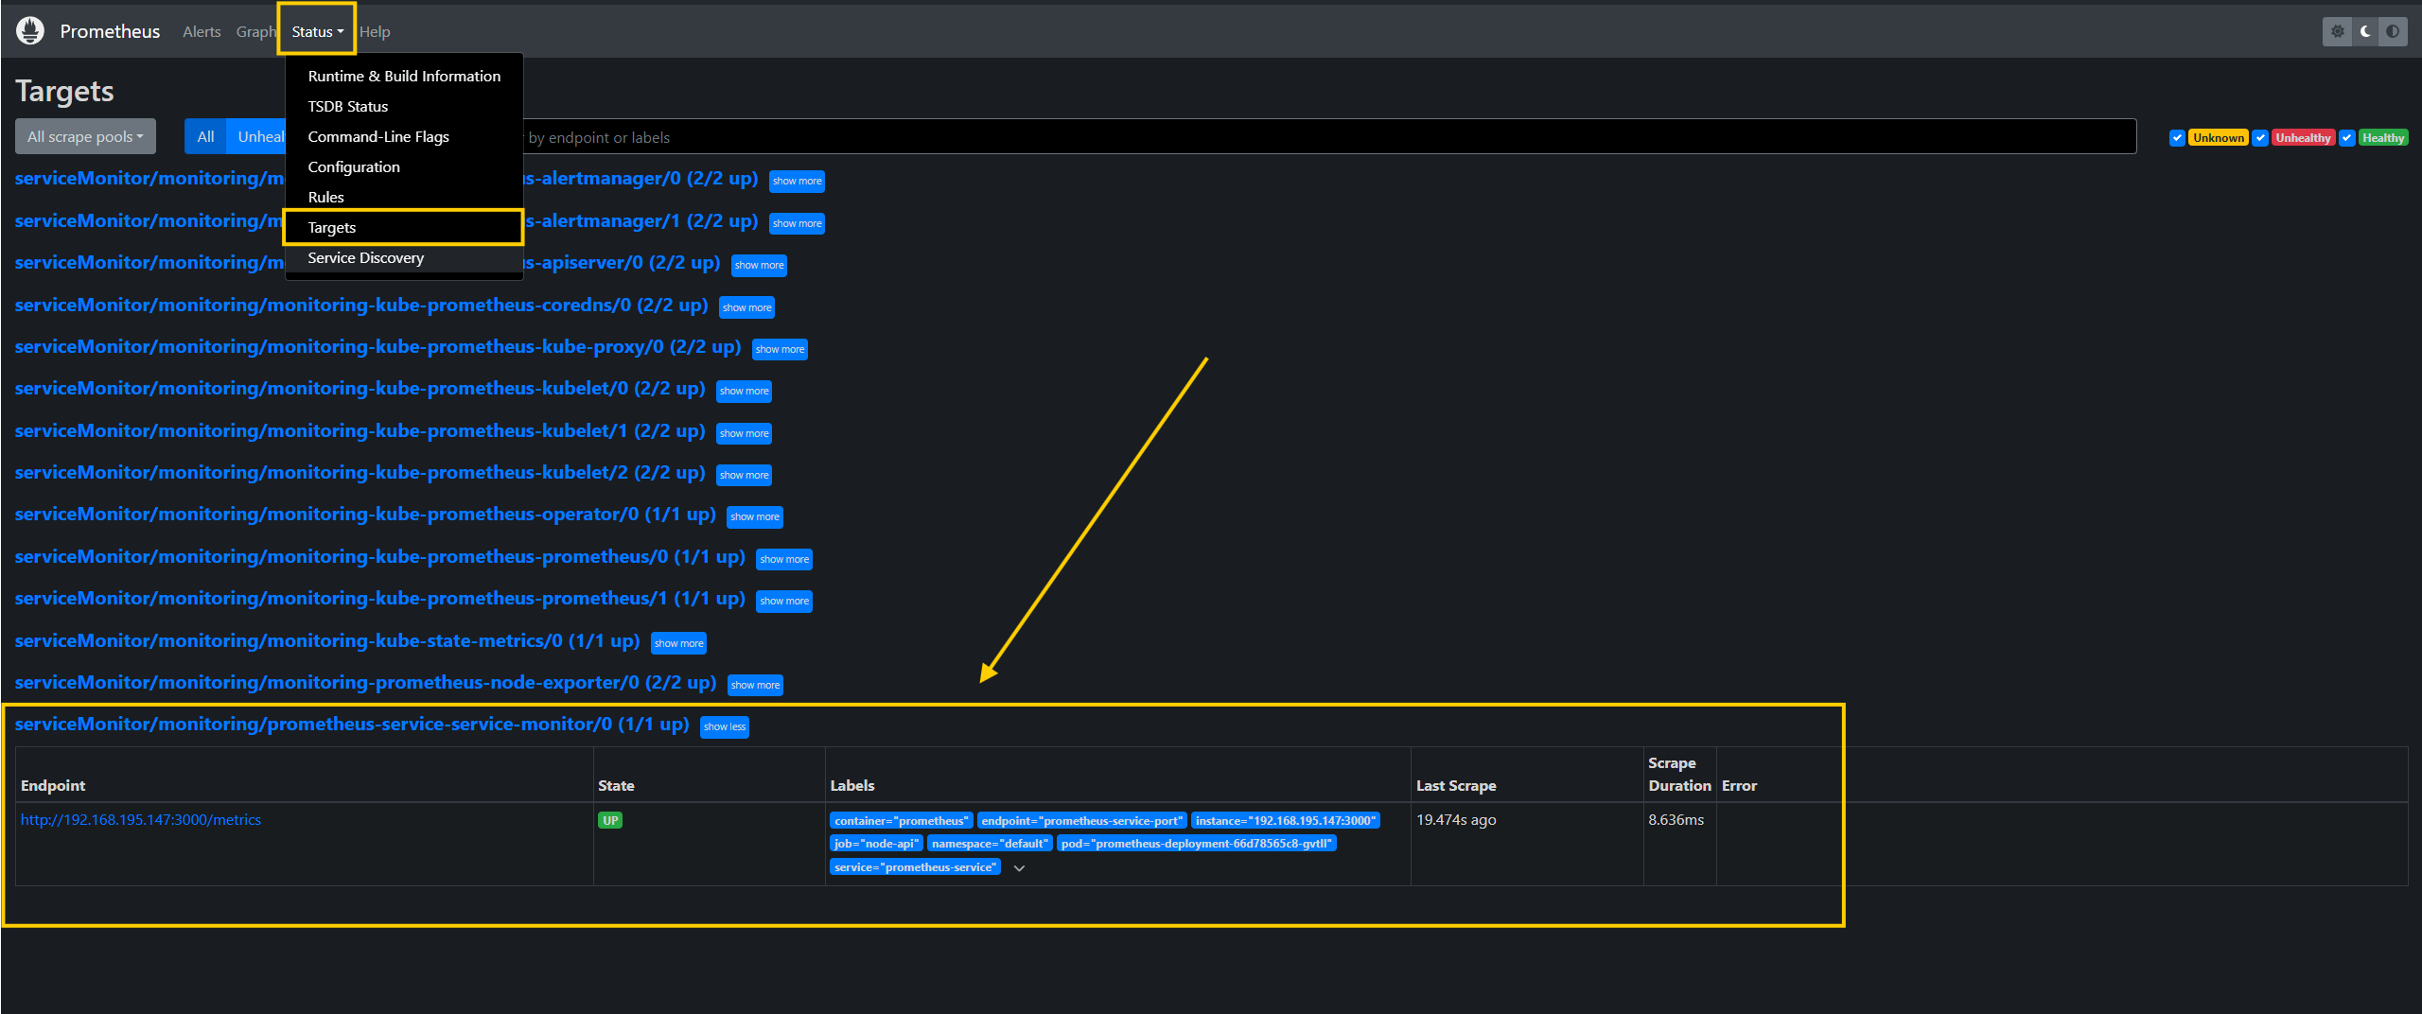
Task: Expand kube-proxy/0 with show more
Action: (780, 349)
